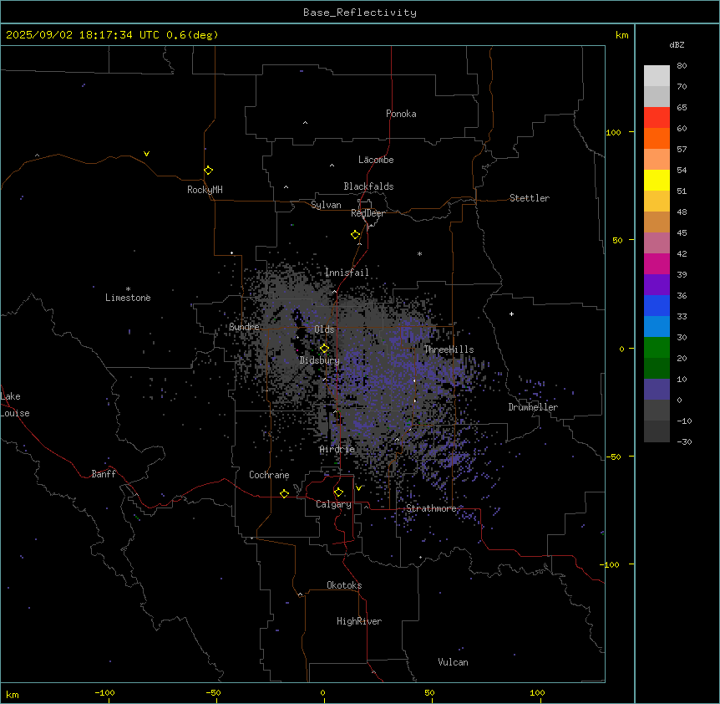Select the purple 36–39 dBZ legend swatch
Image resolution: width=720 pixels, height=704 pixels.
click(x=657, y=284)
